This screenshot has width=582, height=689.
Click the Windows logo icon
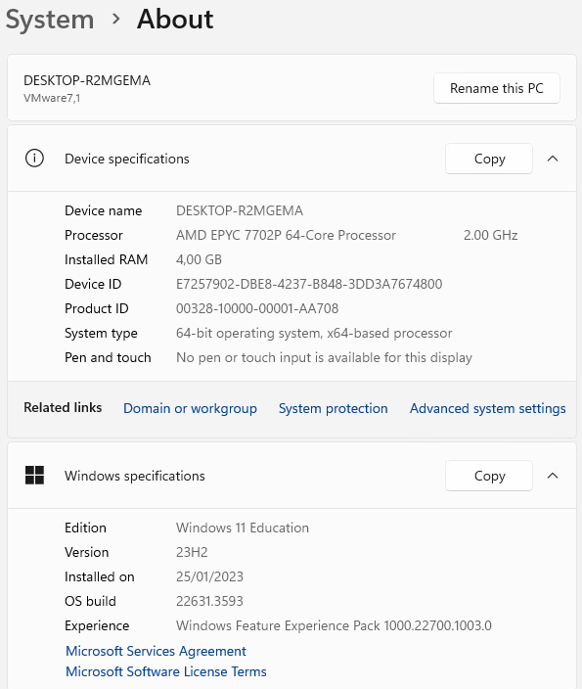[x=34, y=476]
